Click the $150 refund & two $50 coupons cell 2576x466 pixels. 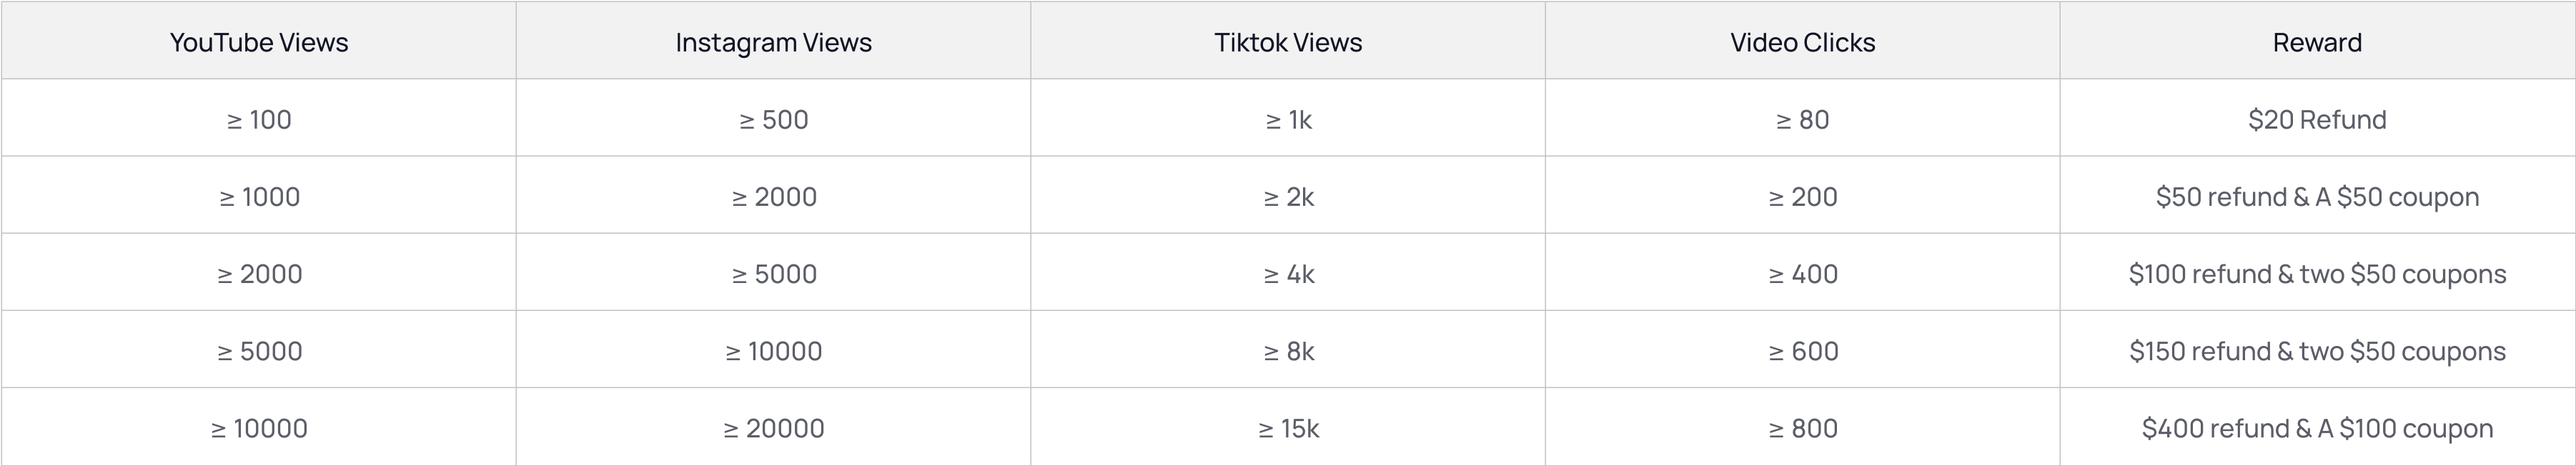tap(2317, 349)
